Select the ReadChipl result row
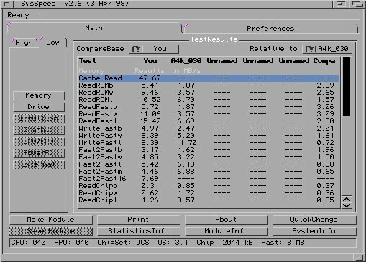366x262 pixels. tap(209, 200)
